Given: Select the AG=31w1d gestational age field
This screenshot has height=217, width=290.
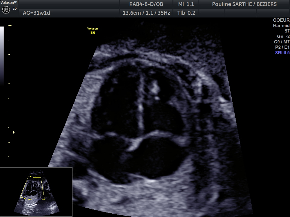Looking at the screenshot, I should [37, 13].
